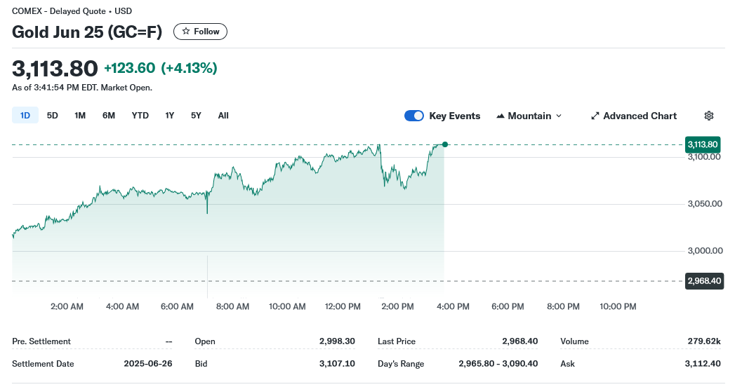
Task: Click the +123.60 price change value
Action: pos(130,68)
